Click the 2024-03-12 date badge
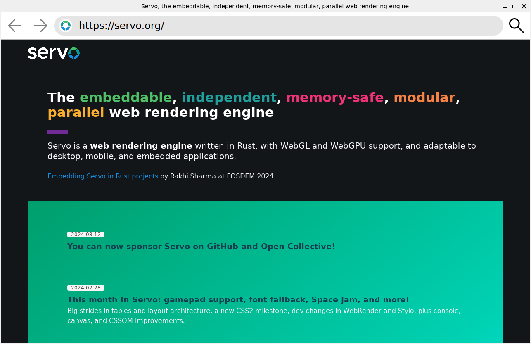 (86, 235)
